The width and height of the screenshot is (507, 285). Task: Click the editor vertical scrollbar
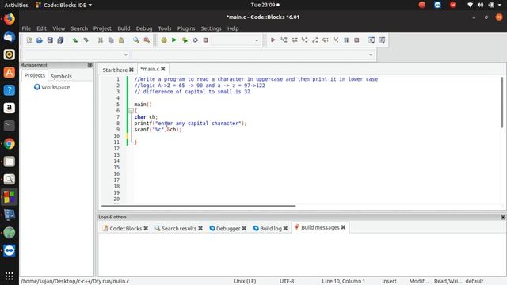point(502,102)
